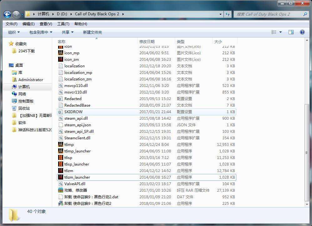Image resolution: width=312 pixels, height=226 pixels.
Task: Click the t6sp application icon
Action: (x=60, y=157)
